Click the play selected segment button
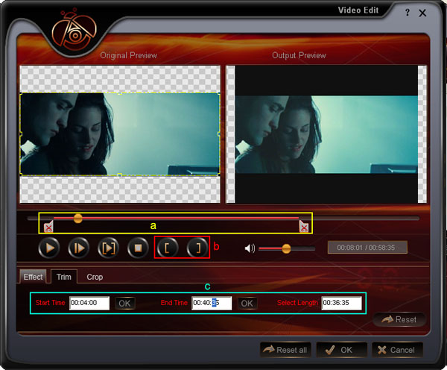Image resolution: width=447 pixels, height=370 pixels. pos(107,248)
